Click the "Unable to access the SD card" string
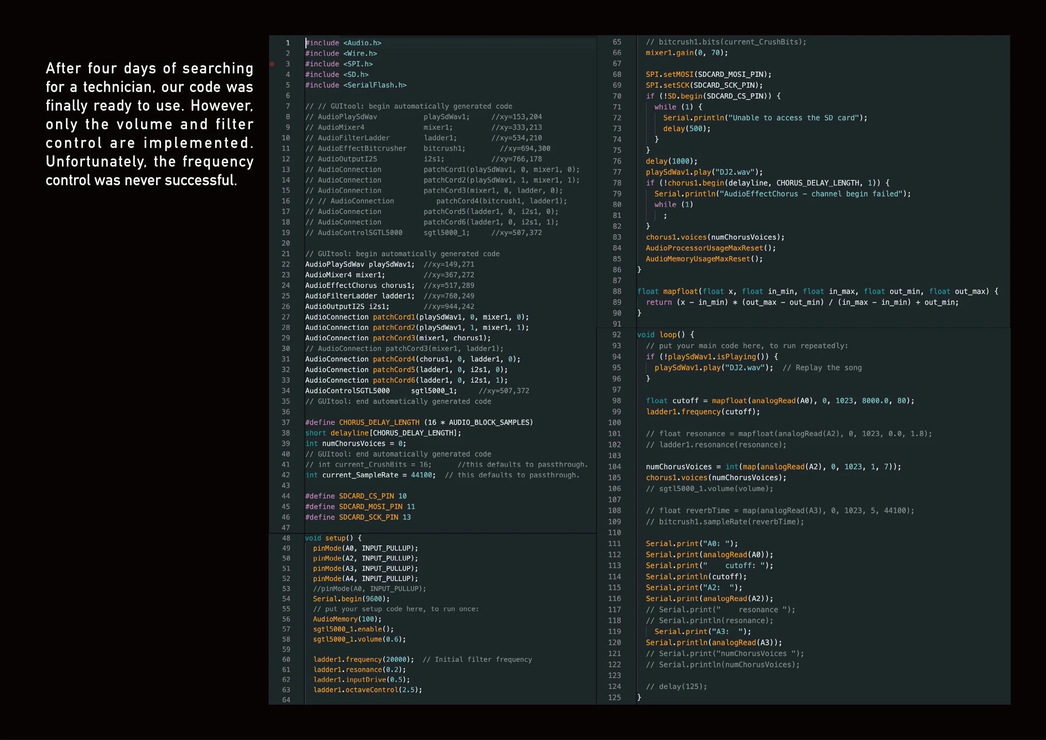The width and height of the screenshot is (1046, 740). click(x=794, y=118)
